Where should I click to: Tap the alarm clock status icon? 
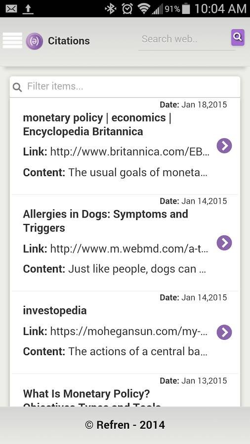127,9
